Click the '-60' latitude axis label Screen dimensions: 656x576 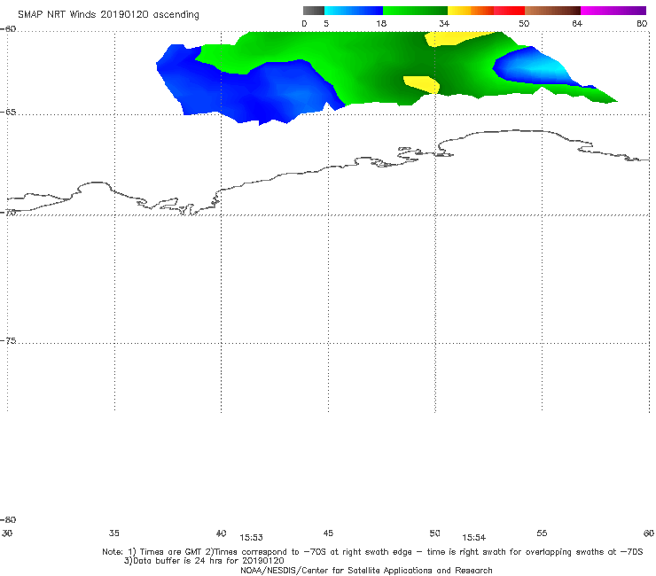[8, 29]
